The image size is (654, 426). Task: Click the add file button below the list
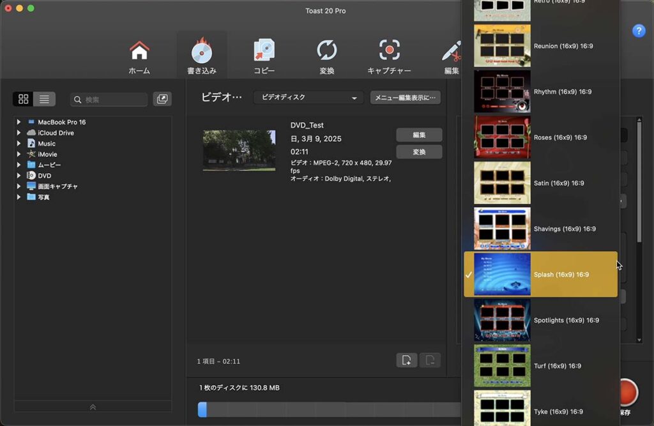(406, 360)
